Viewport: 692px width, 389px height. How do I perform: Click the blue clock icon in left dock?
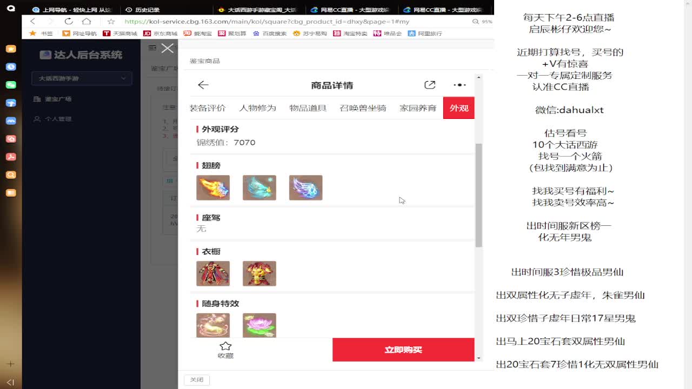(x=11, y=67)
